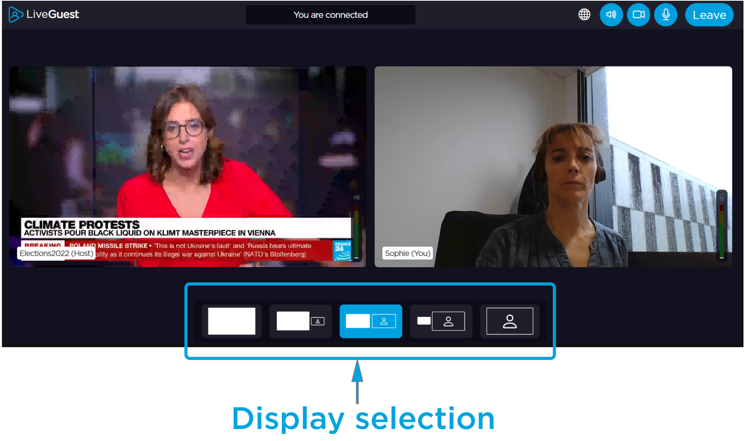Click the small mic icon on Sophie's video
This screenshot has width=745, height=441.
[722, 197]
